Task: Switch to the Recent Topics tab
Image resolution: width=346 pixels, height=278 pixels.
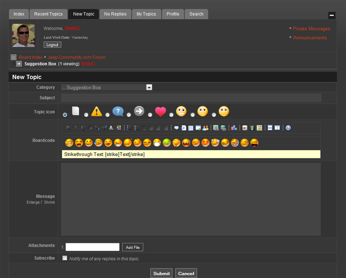Action: click(48, 14)
